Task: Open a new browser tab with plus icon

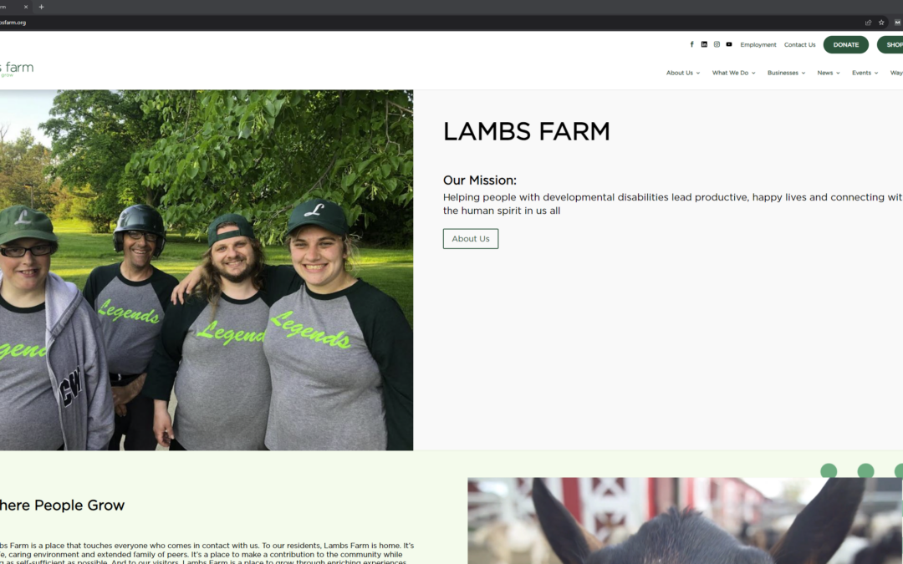Action: coord(41,7)
